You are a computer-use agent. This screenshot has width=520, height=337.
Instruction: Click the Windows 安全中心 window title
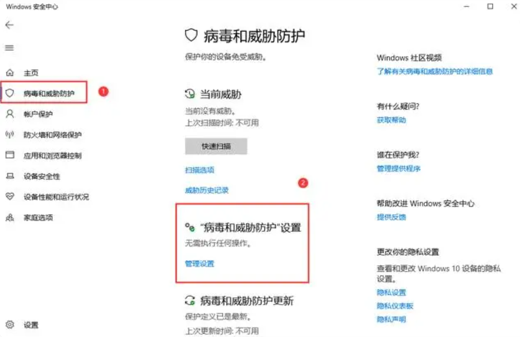[32, 7]
